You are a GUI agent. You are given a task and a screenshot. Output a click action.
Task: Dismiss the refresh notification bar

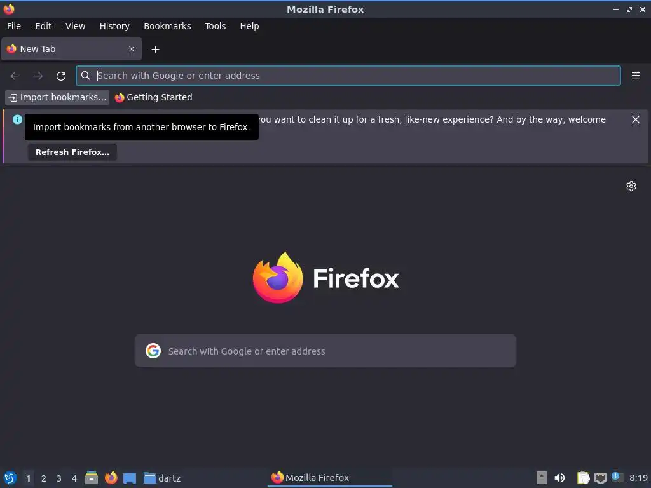(635, 119)
